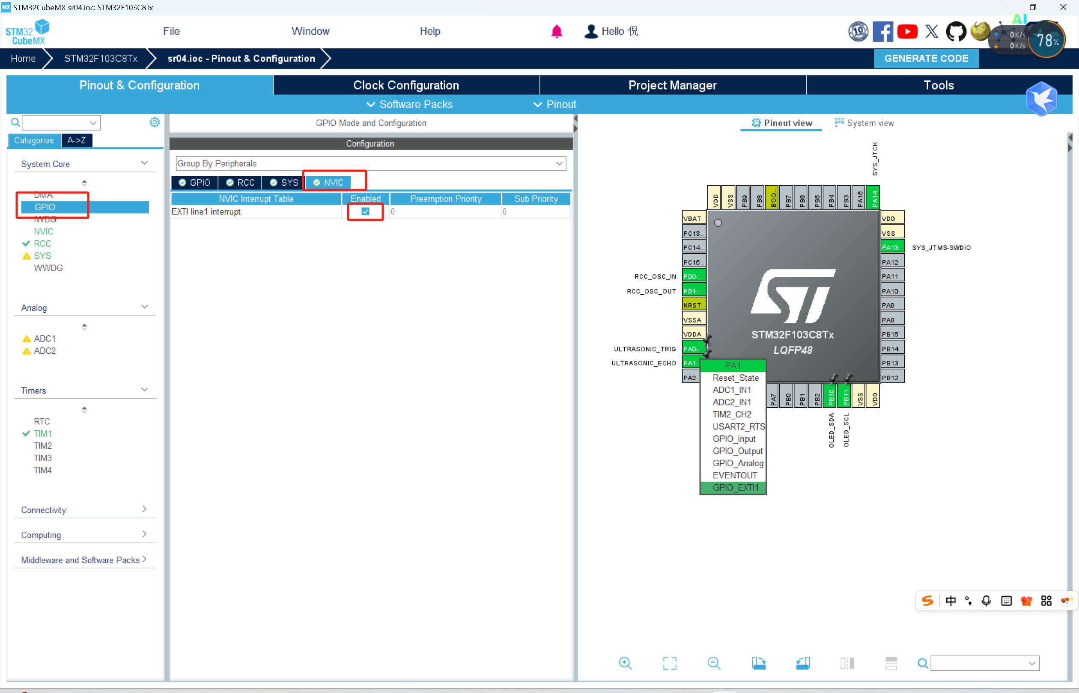Open the RCC configuration tab
1079x693 pixels.
click(x=241, y=183)
